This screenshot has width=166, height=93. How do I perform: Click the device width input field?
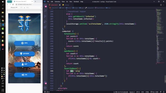point(21,7)
